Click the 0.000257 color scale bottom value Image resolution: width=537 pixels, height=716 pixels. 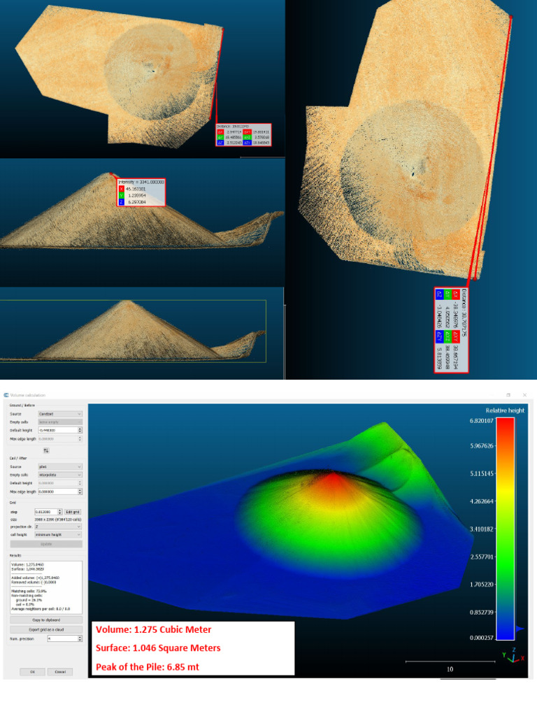[x=482, y=638]
